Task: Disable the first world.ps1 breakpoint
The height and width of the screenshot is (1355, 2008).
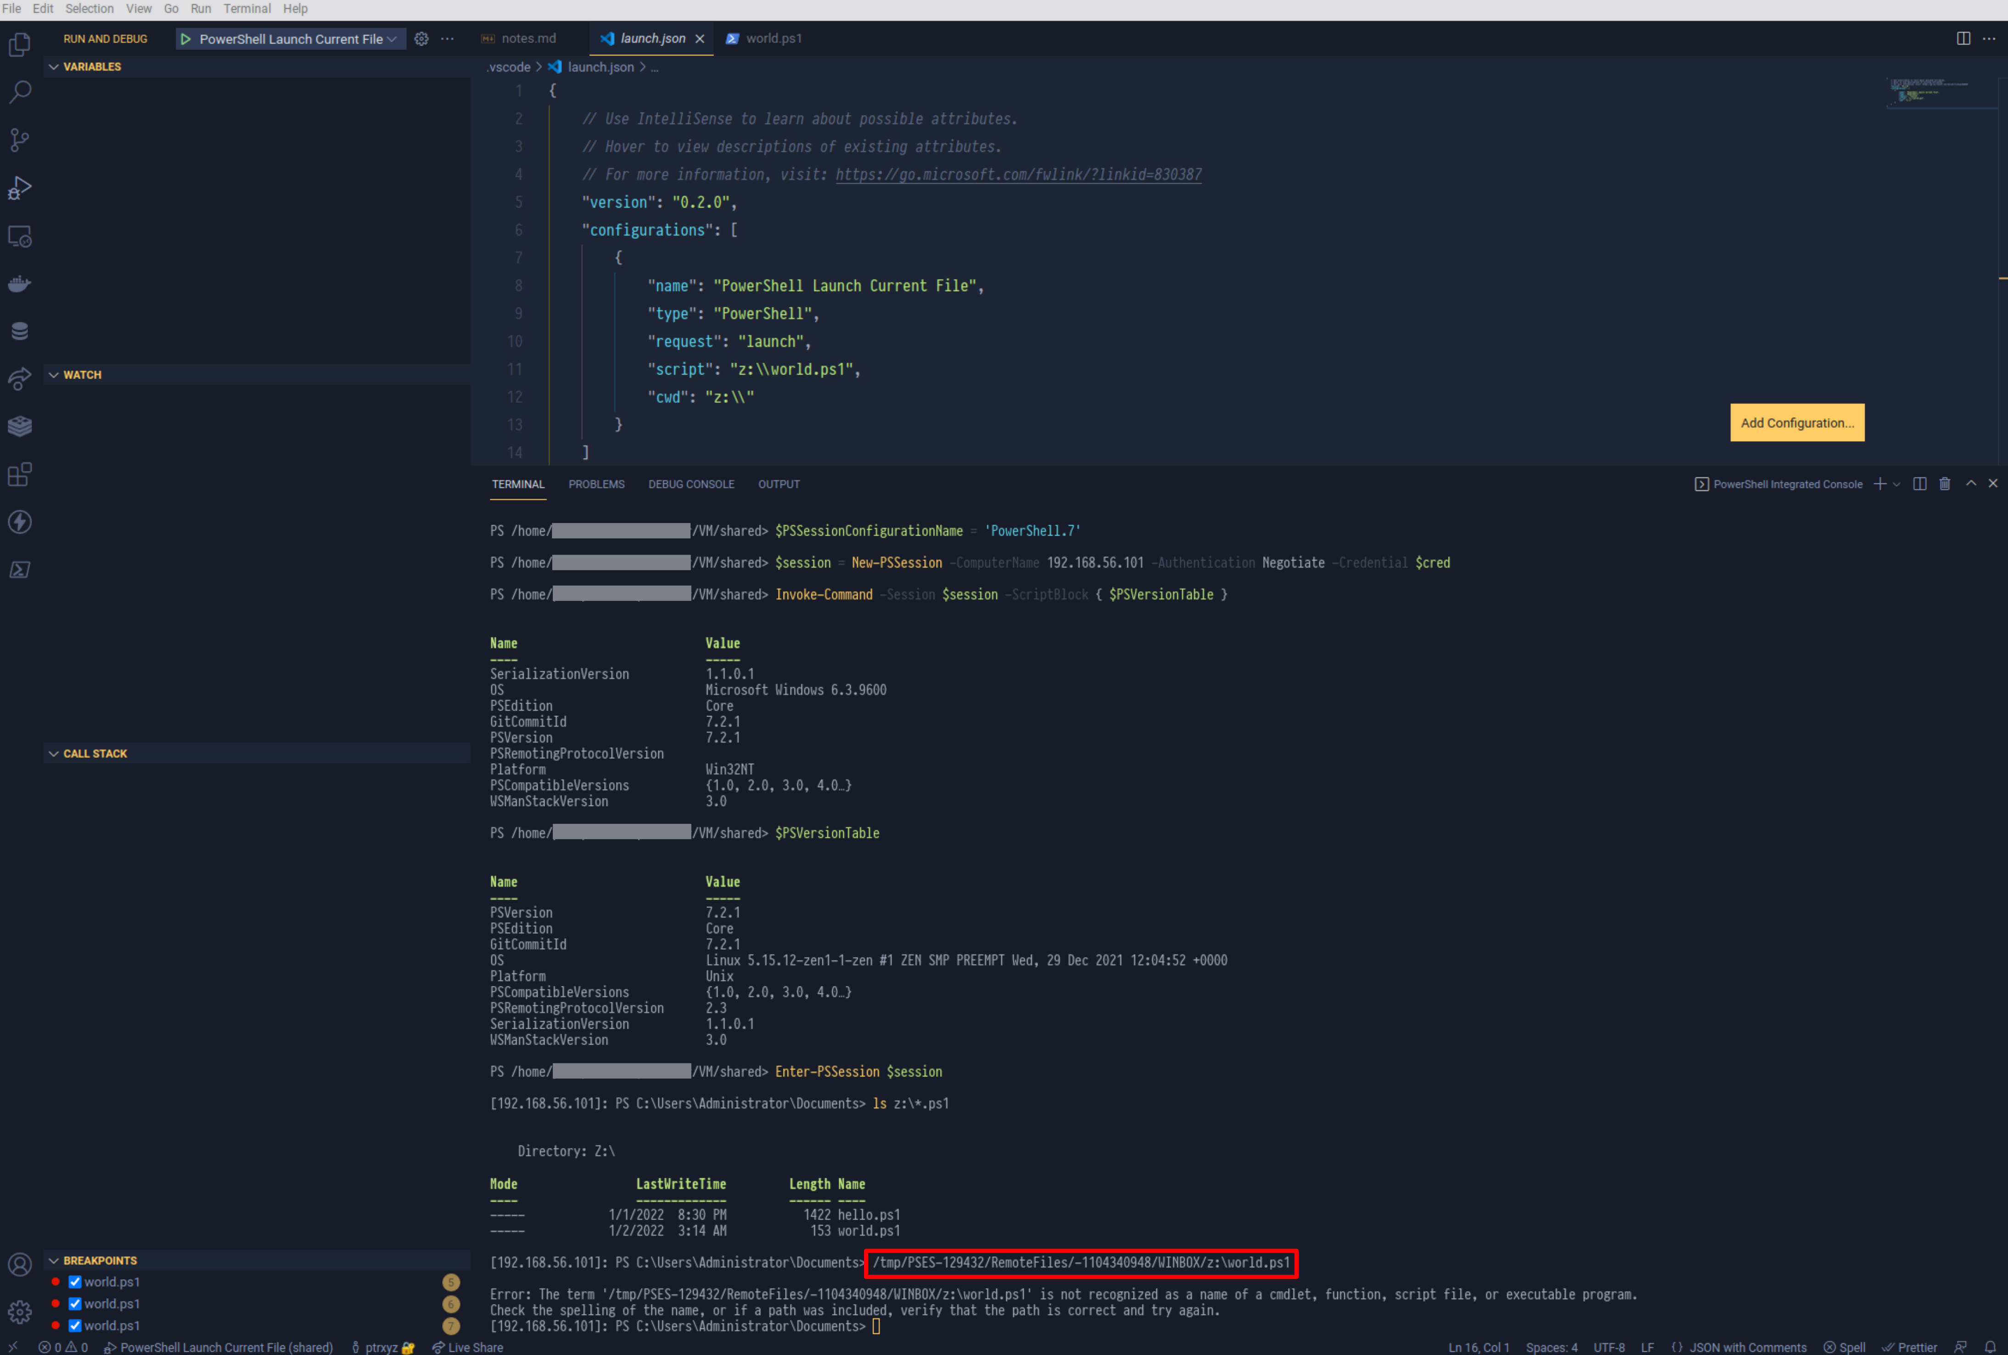Action: pos(74,1282)
